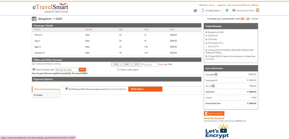Image resolution: width=289 pixels, height=139 pixels.
Task: Click the seat icon beside O,N,L16,L15
Action: (206, 46)
